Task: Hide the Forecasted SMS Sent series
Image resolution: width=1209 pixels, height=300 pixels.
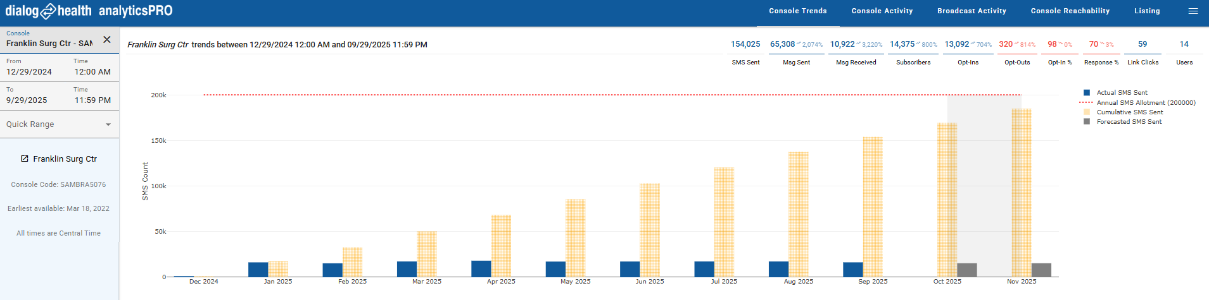Action: click(x=1129, y=122)
